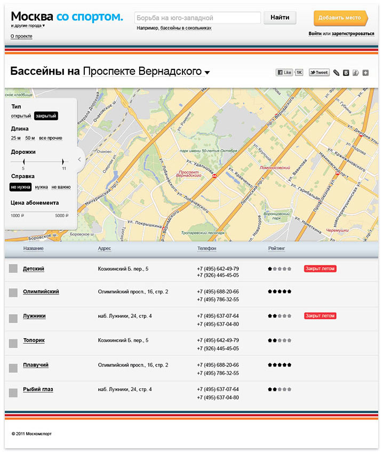The height and width of the screenshot is (452, 383).
Task: Click the Facebook Like button
Action: 284,72
